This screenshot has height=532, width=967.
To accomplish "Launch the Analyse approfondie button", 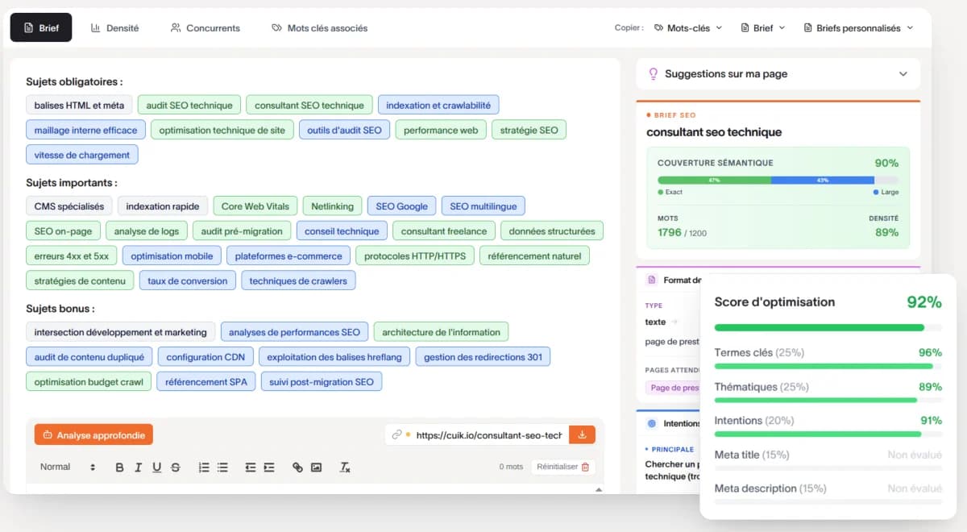I will pyautogui.click(x=93, y=434).
